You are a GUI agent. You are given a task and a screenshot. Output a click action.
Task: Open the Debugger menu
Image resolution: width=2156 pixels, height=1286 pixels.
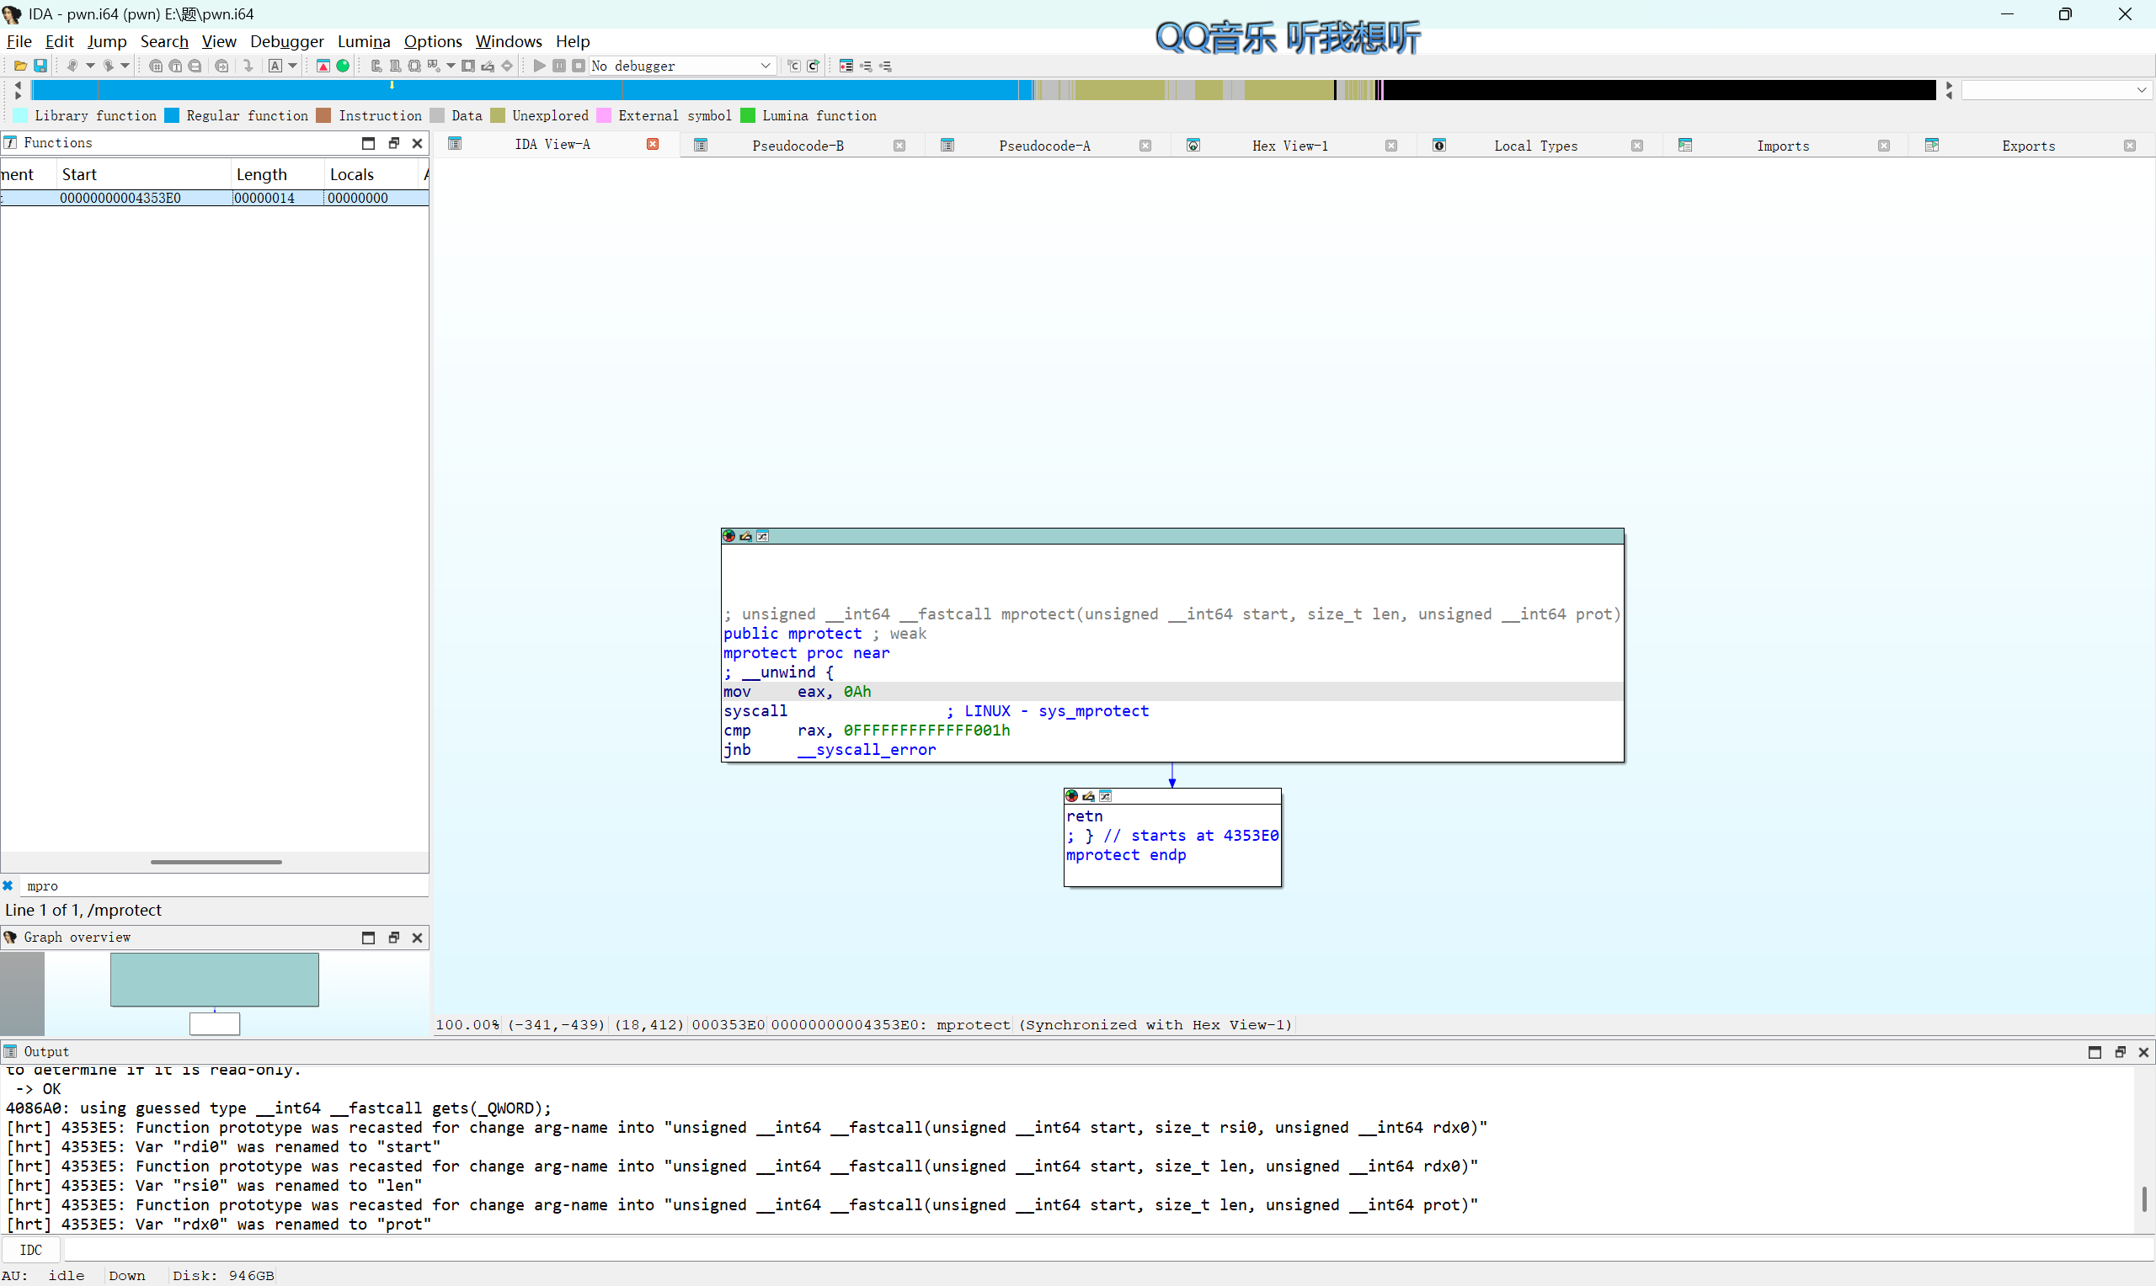(286, 40)
